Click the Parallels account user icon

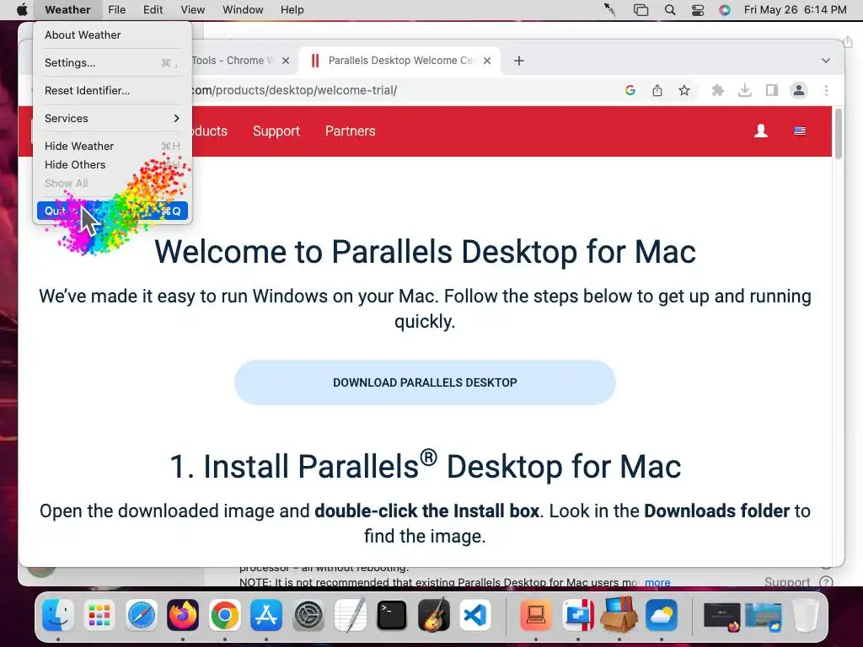coord(761,131)
